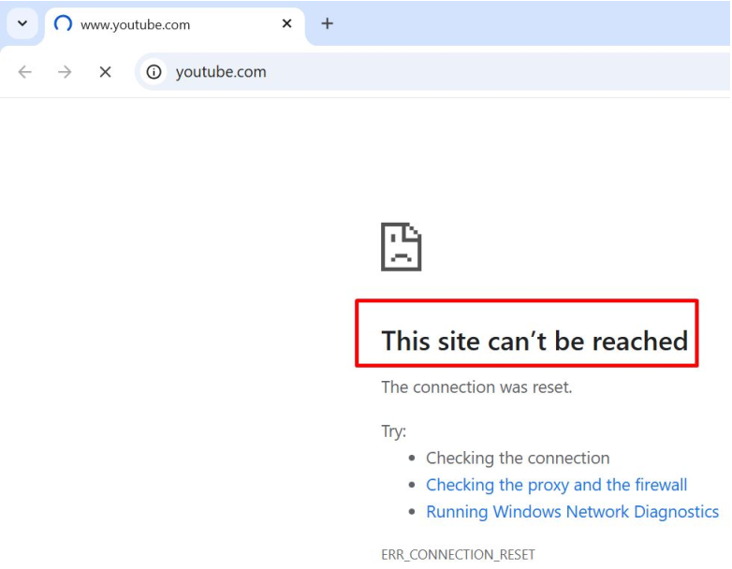Viewport: 732px width, 569px height.
Task: Open "Running Windows Network Diagnostics" link
Action: tap(572, 512)
